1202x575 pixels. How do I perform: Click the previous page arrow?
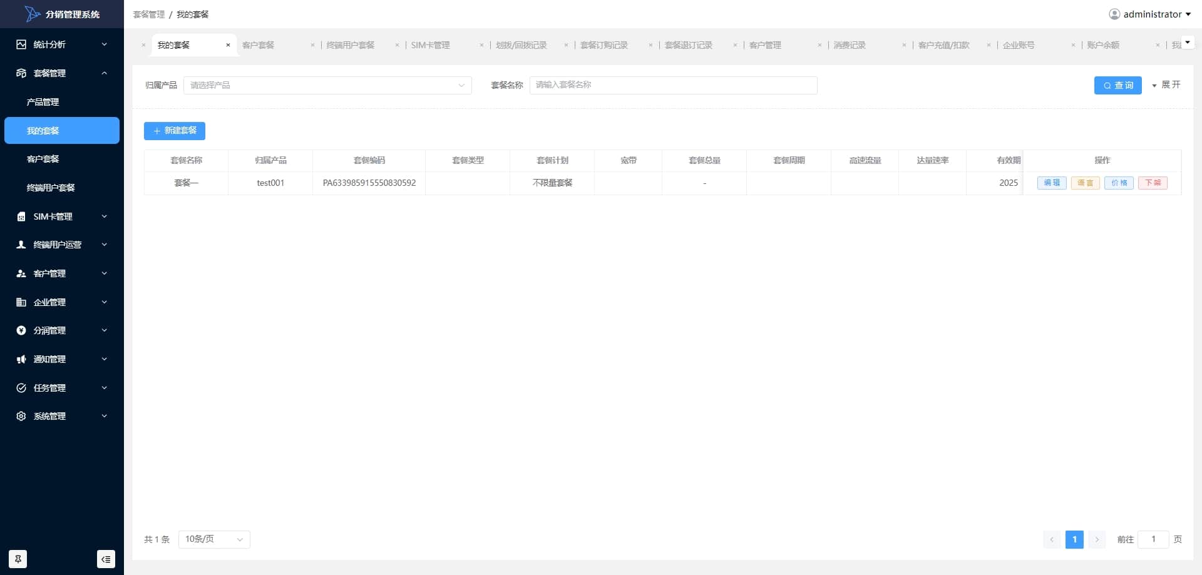pyautogui.click(x=1052, y=539)
